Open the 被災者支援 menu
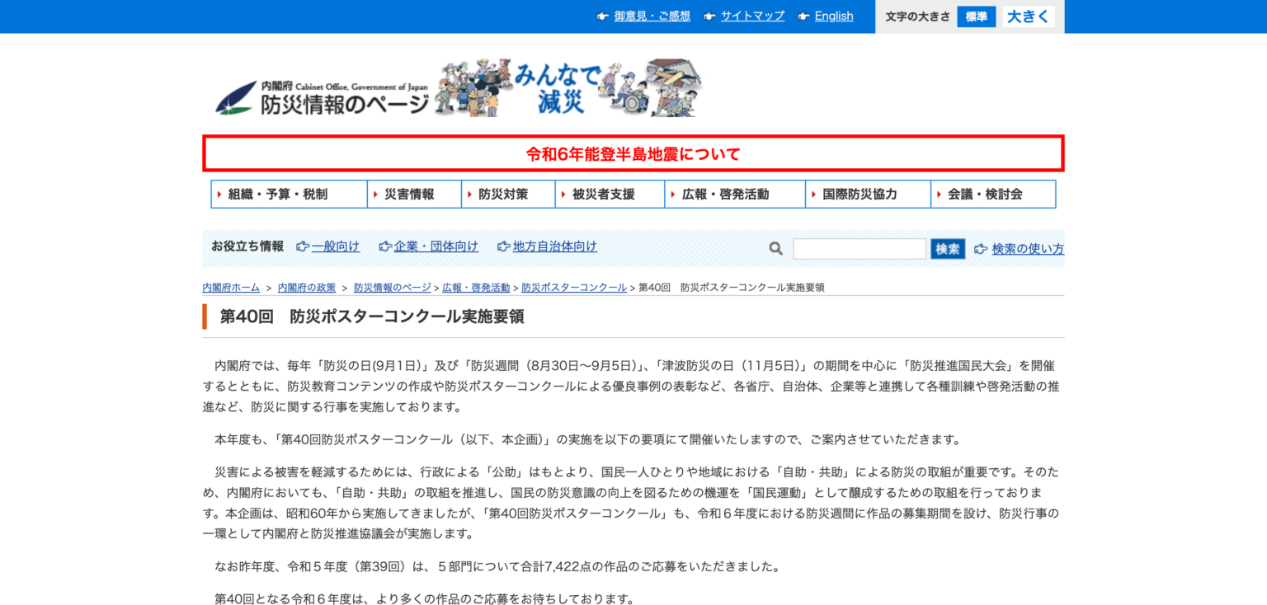 [610, 195]
